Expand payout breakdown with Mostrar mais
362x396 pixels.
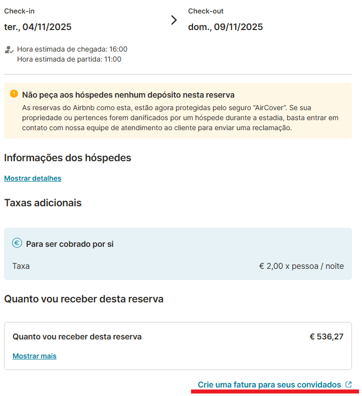pyautogui.click(x=35, y=356)
